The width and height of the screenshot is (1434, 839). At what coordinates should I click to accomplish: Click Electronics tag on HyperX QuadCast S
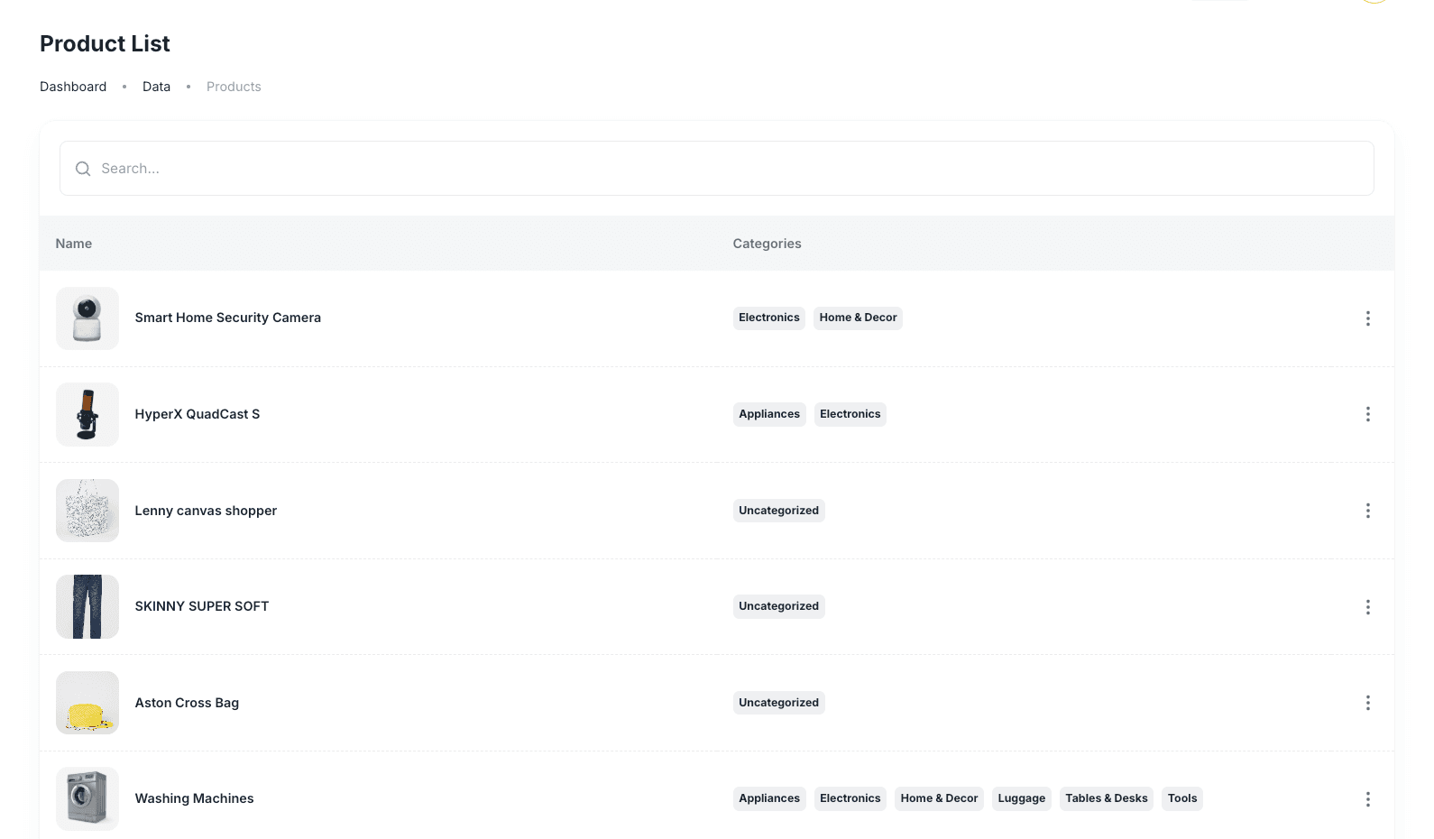tap(850, 414)
